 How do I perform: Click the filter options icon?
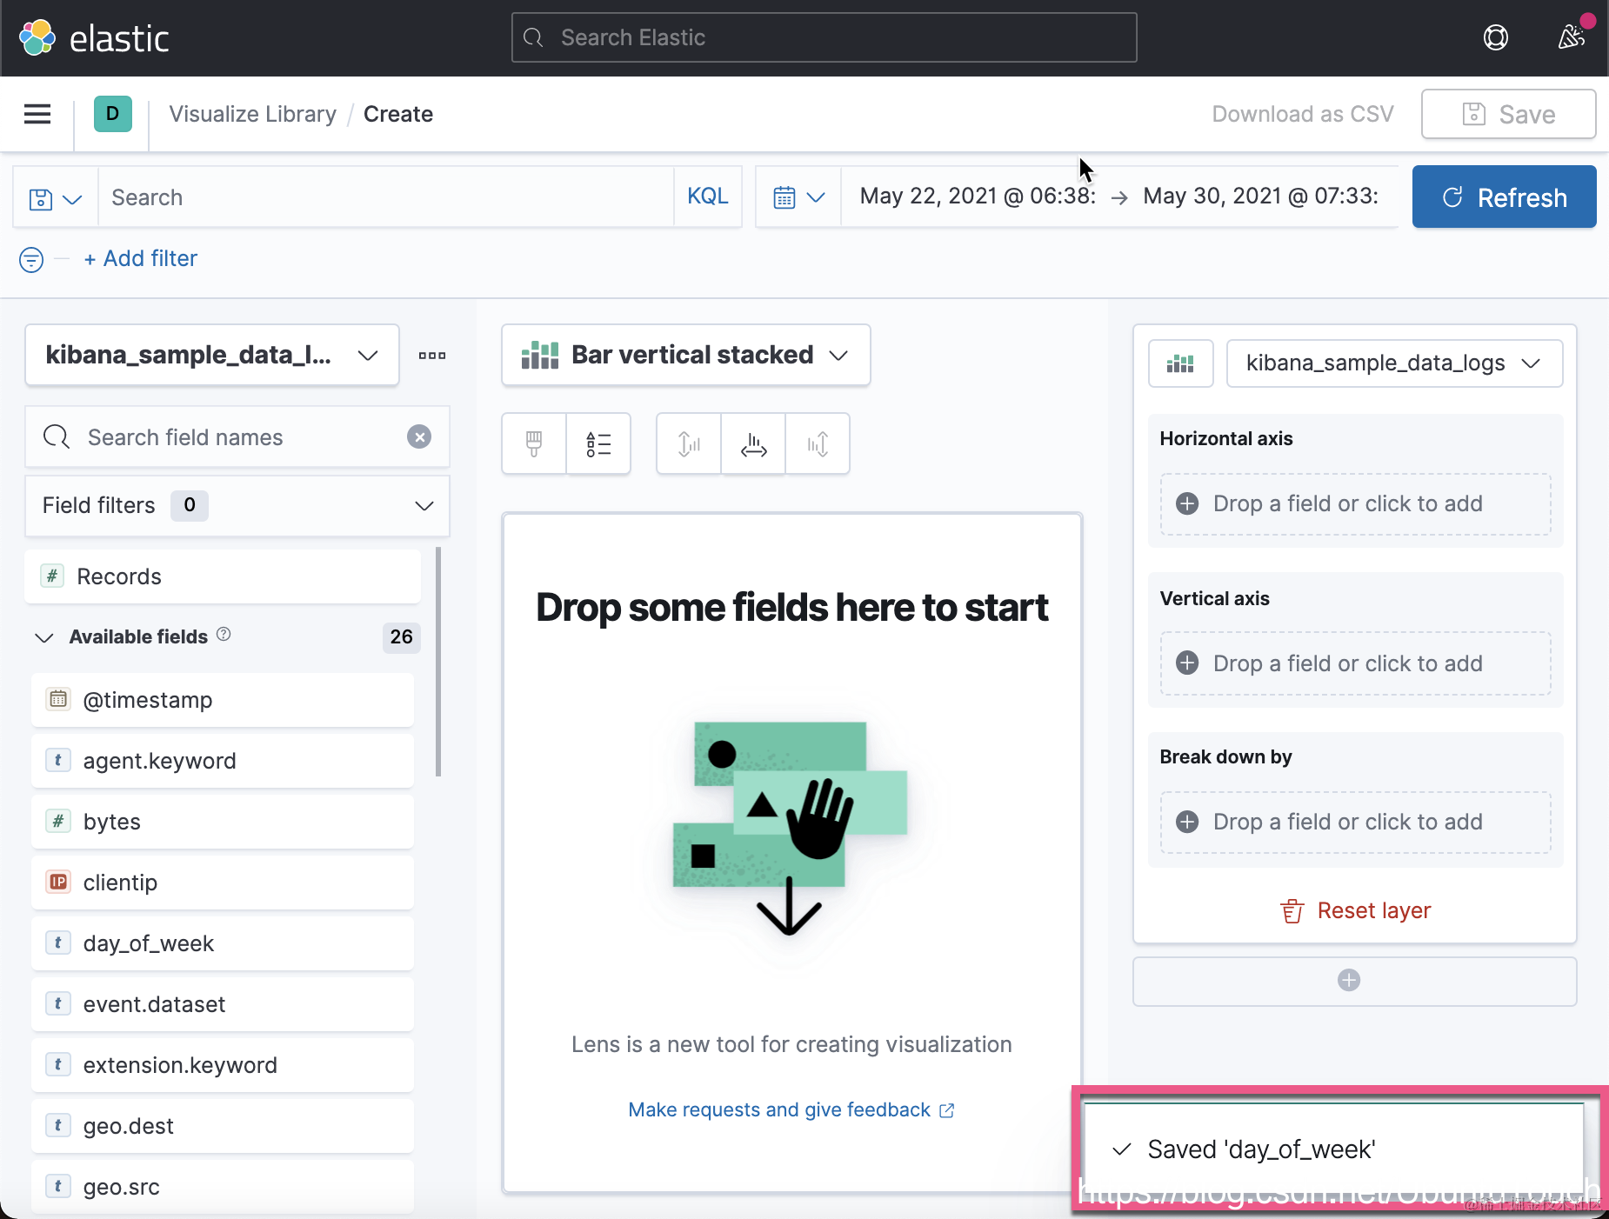click(x=31, y=259)
